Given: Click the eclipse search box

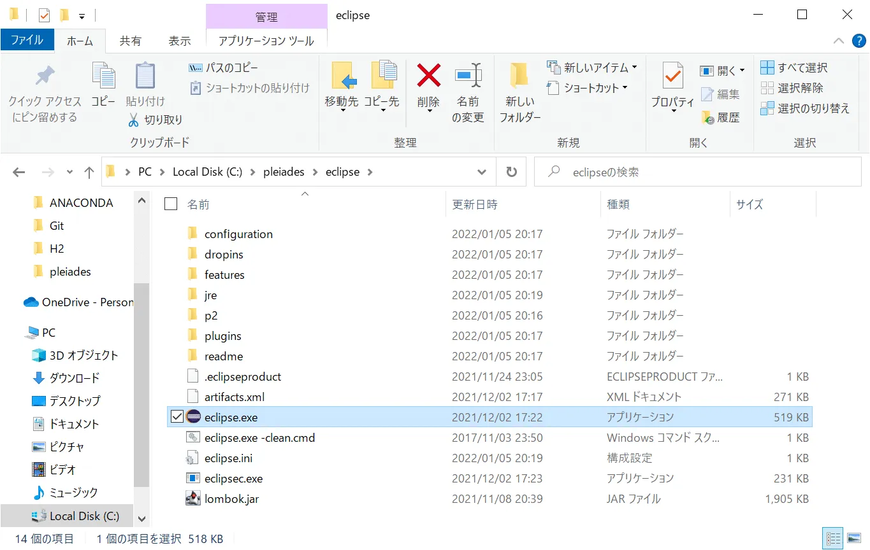Looking at the screenshot, I should pos(698,172).
